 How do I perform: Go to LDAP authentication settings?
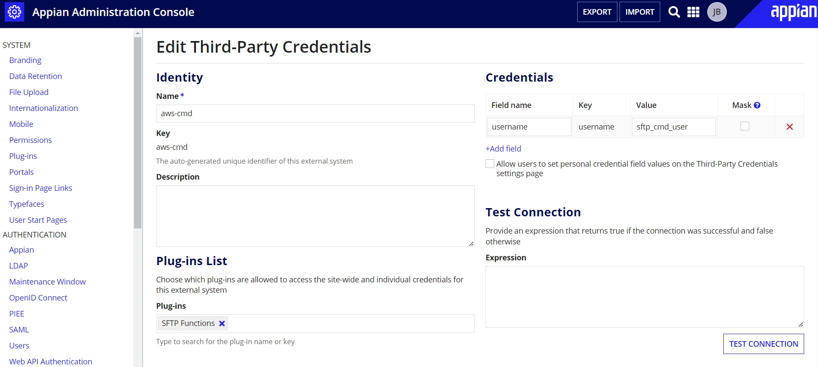(x=19, y=266)
